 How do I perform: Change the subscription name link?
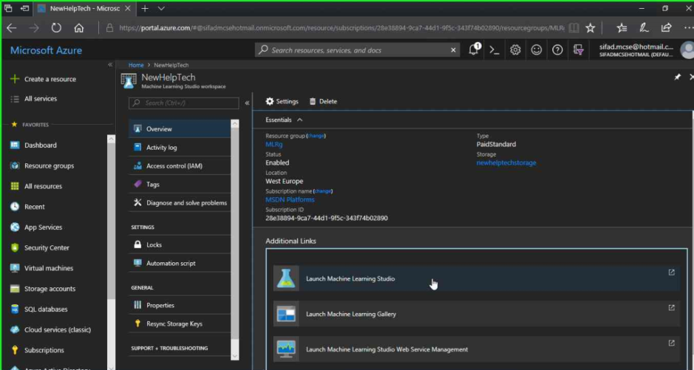click(x=323, y=191)
